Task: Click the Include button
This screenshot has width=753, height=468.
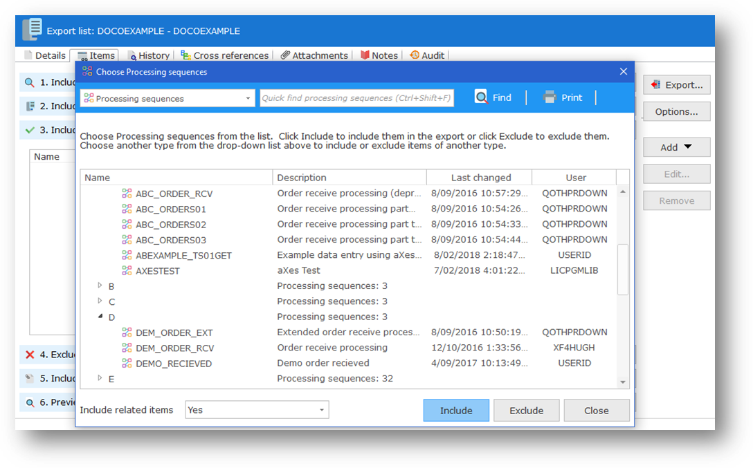Action: point(456,411)
